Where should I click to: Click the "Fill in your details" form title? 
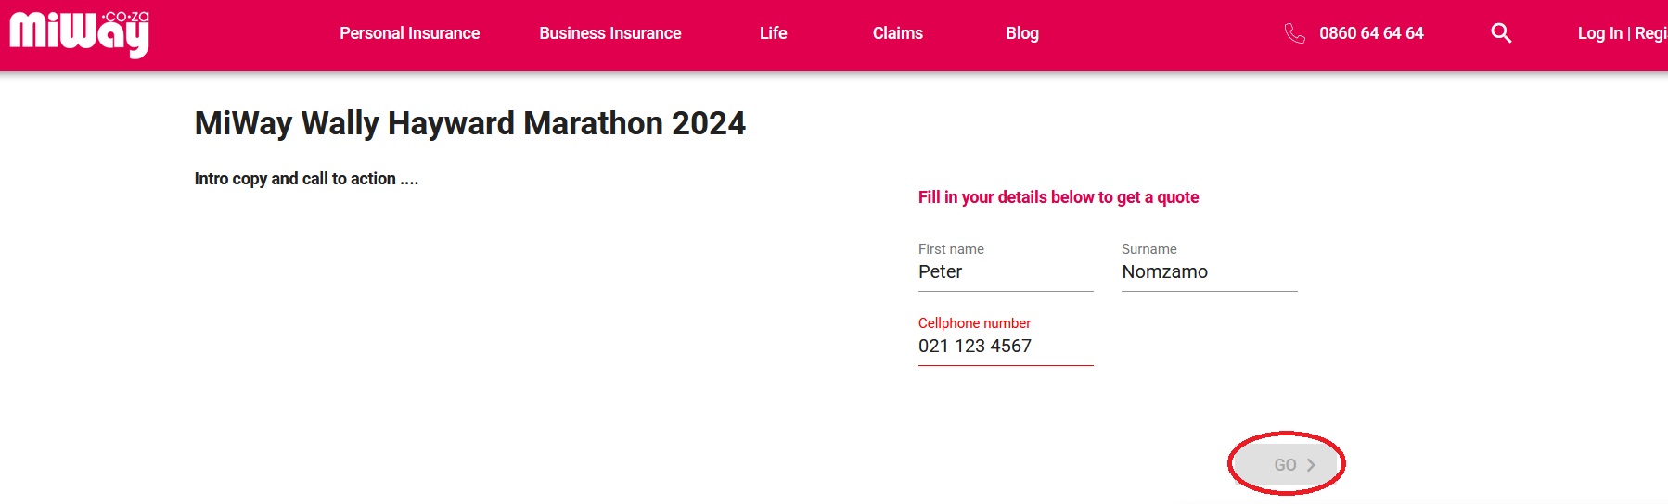pos(1058,197)
